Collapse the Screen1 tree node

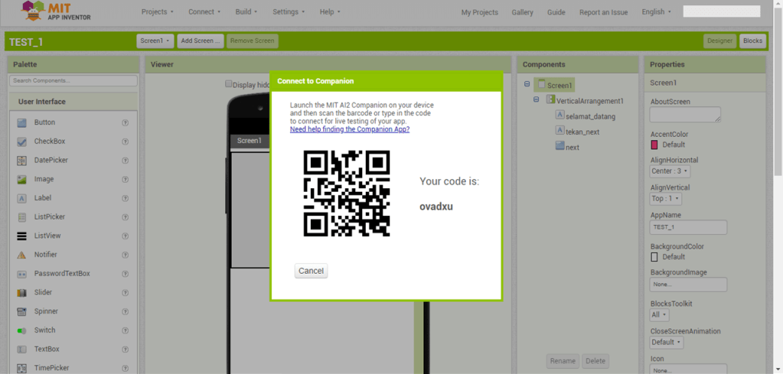tap(527, 85)
